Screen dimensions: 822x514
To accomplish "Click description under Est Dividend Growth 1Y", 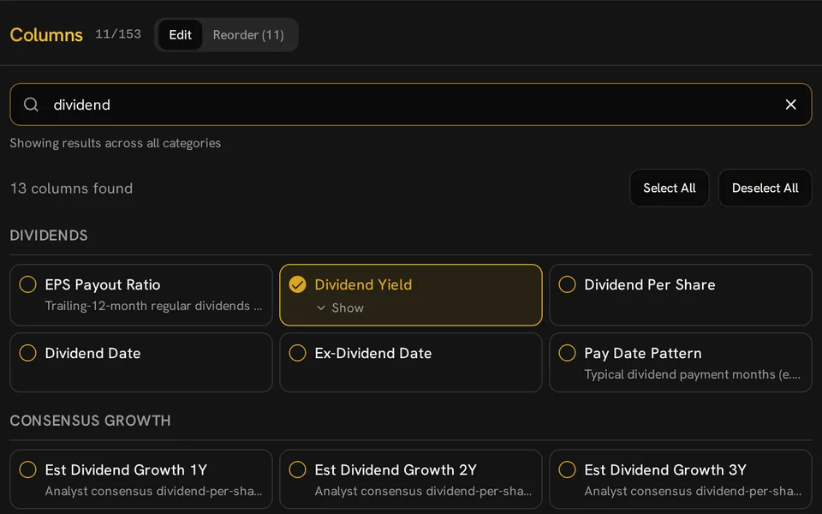I will (x=153, y=492).
